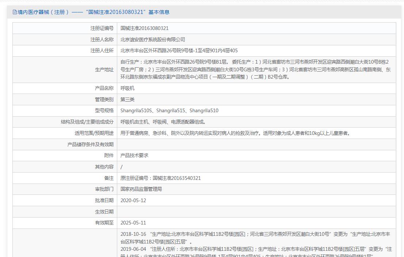
Task: Click the label 管理类别
Action: click(104, 99)
